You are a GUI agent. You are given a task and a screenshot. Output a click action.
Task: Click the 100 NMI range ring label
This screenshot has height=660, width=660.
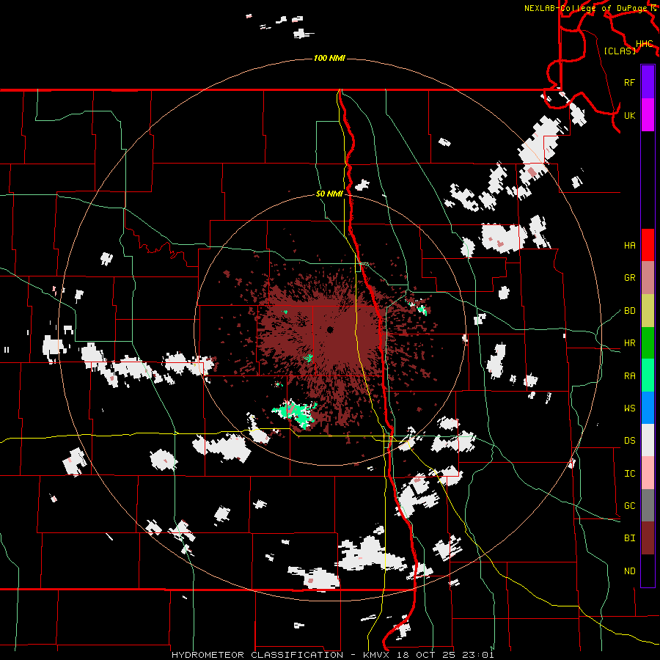[x=329, y=58]
